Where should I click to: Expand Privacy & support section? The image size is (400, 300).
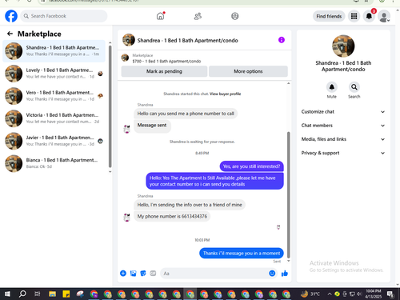(x=343, y=153)
